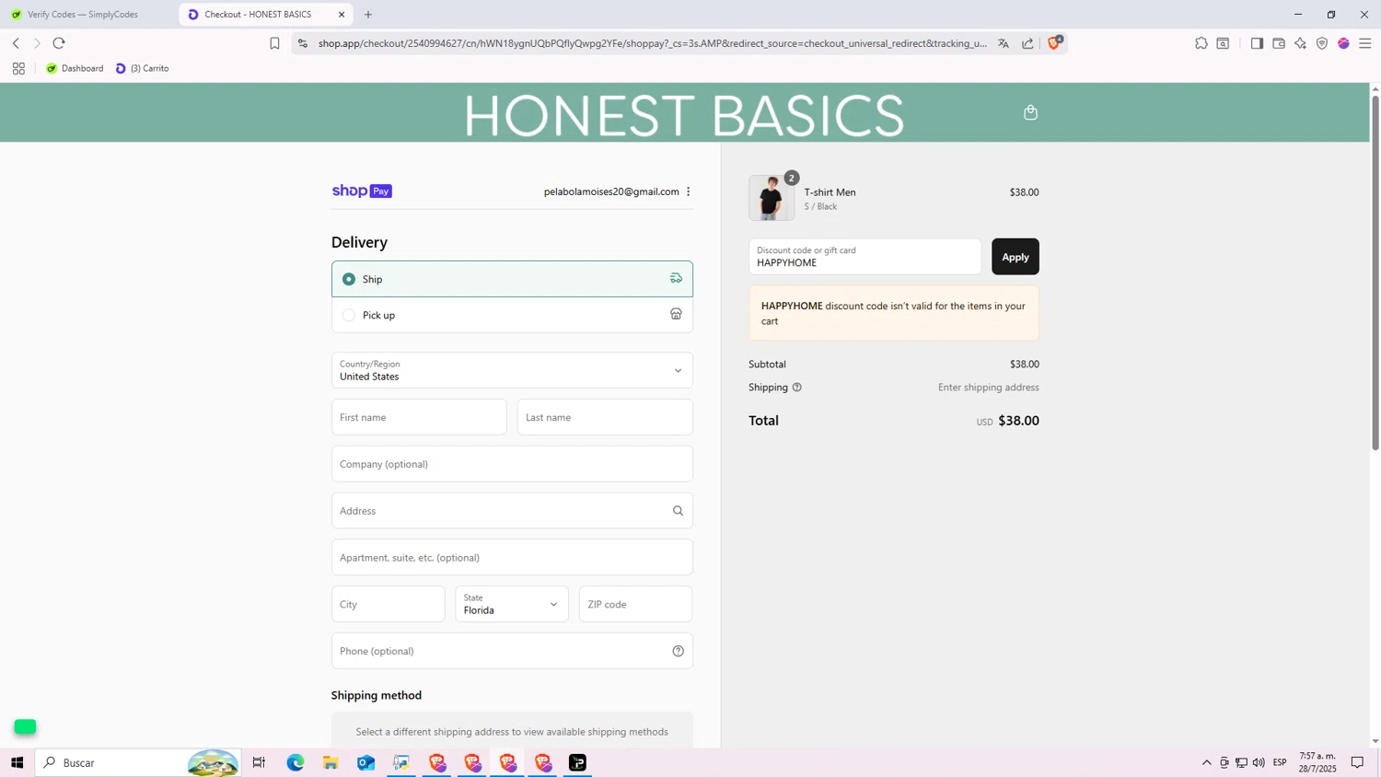Viewport: 1381px width, 777px height.
Task: Open the Brave Shields lion icon
Action: pos(1054,43)
